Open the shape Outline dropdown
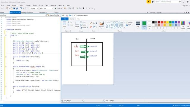The image size is (190, 107). point(130,22)
